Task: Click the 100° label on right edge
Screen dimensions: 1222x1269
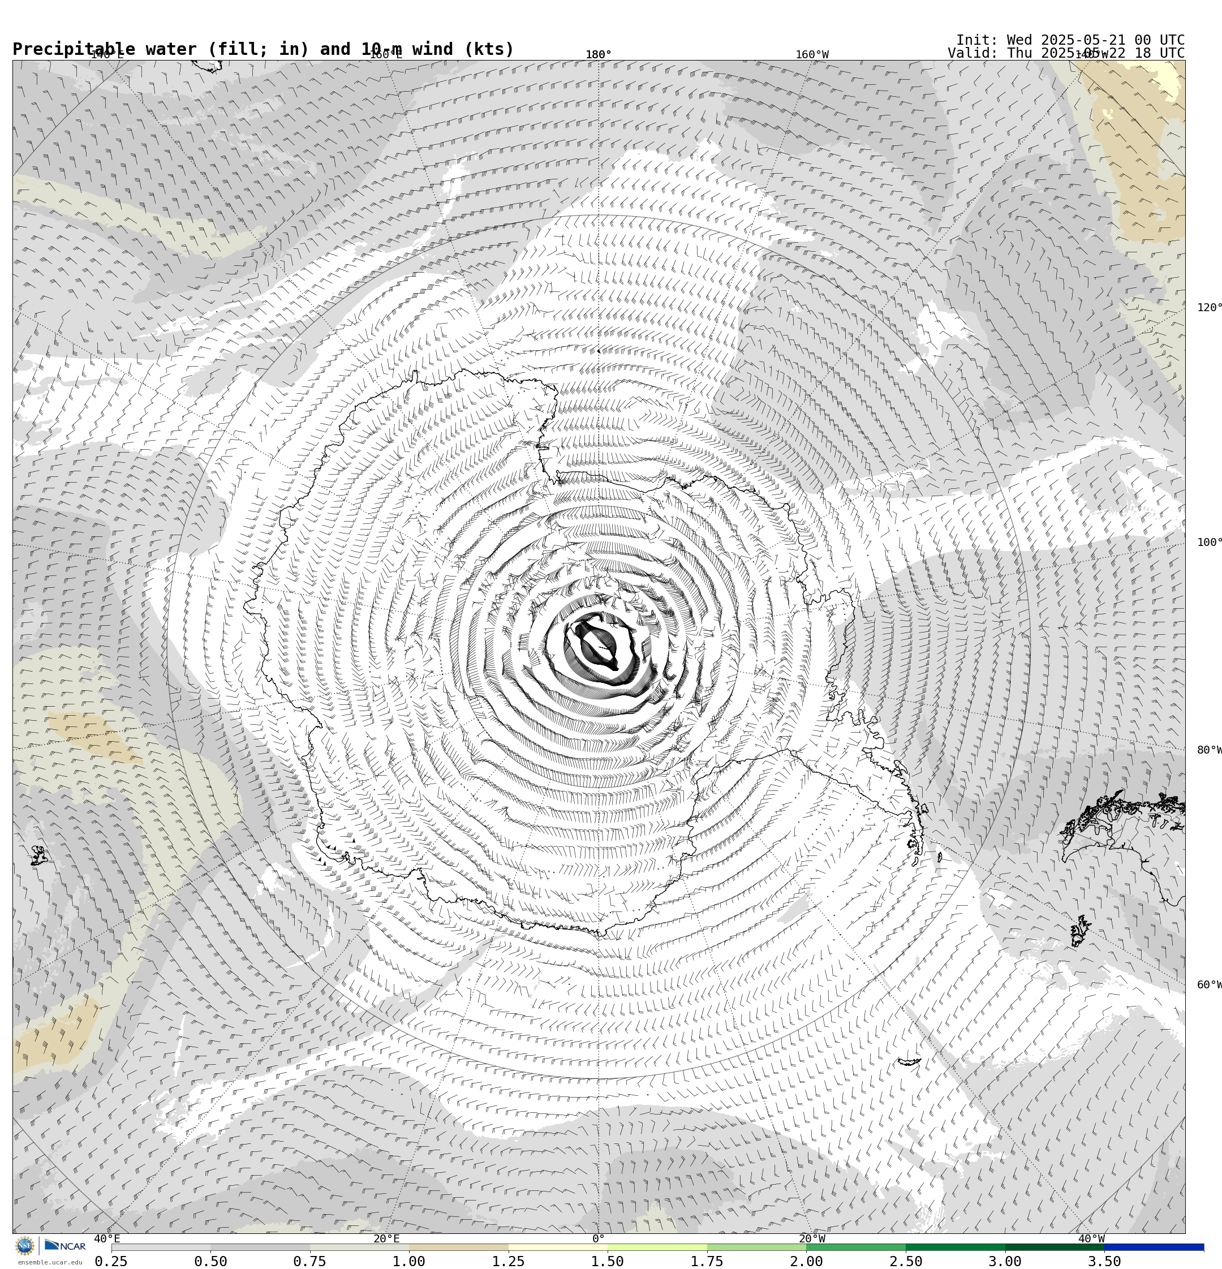Action: tap(1209, 542)
